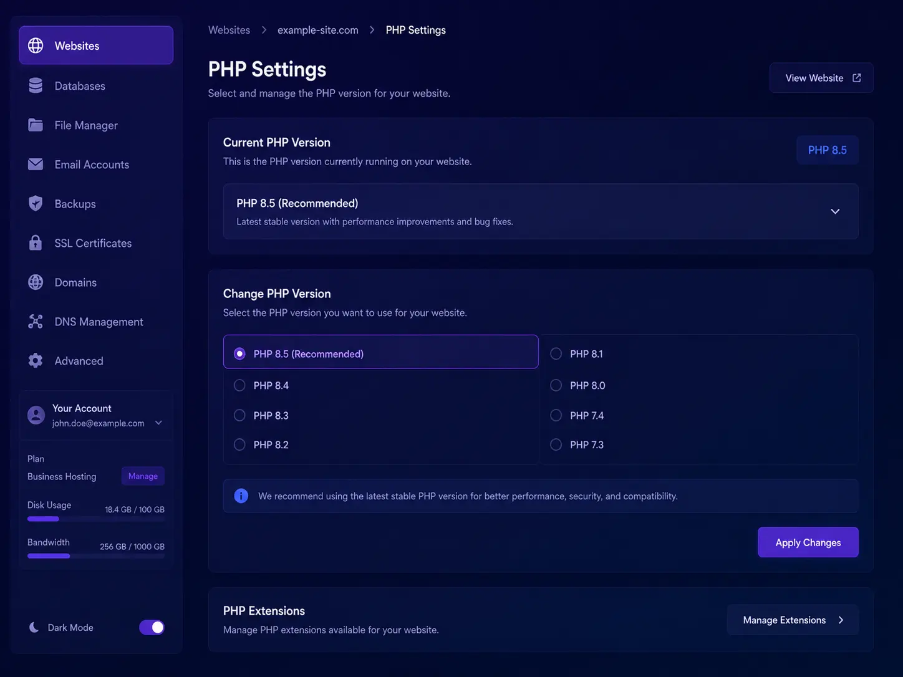This screenshot has width=903, height=677.
Task: Click the Manage Extensions arrow chevron
Action: [x=841, y=620]
